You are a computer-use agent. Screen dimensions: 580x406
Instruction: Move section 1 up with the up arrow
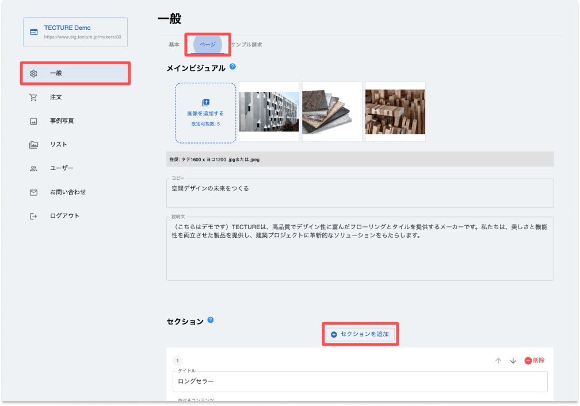point(498,360)
